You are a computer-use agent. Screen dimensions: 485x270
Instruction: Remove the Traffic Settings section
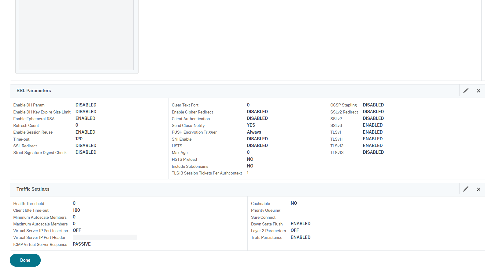coord(479,189)
